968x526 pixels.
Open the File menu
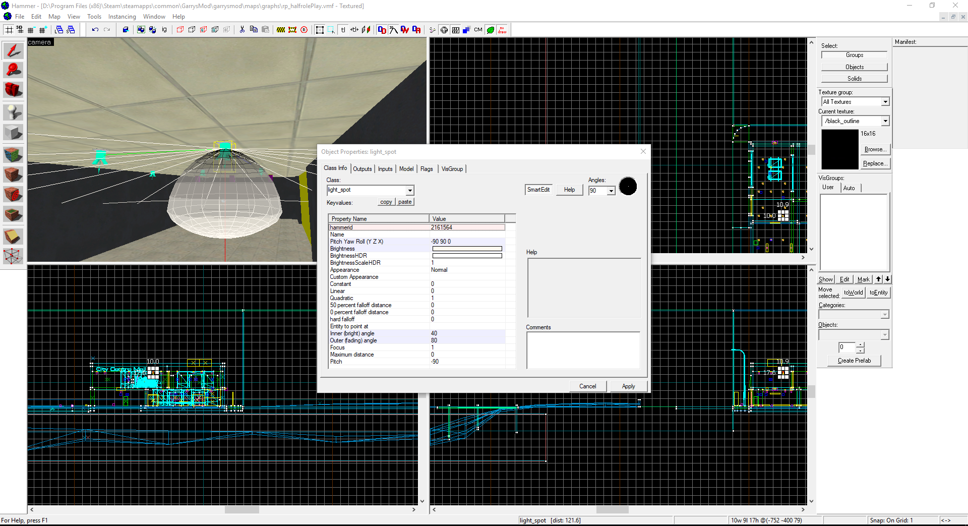point(20,17)
